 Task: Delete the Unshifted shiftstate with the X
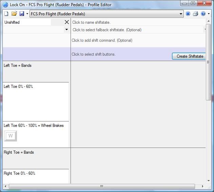coord(67,22)
